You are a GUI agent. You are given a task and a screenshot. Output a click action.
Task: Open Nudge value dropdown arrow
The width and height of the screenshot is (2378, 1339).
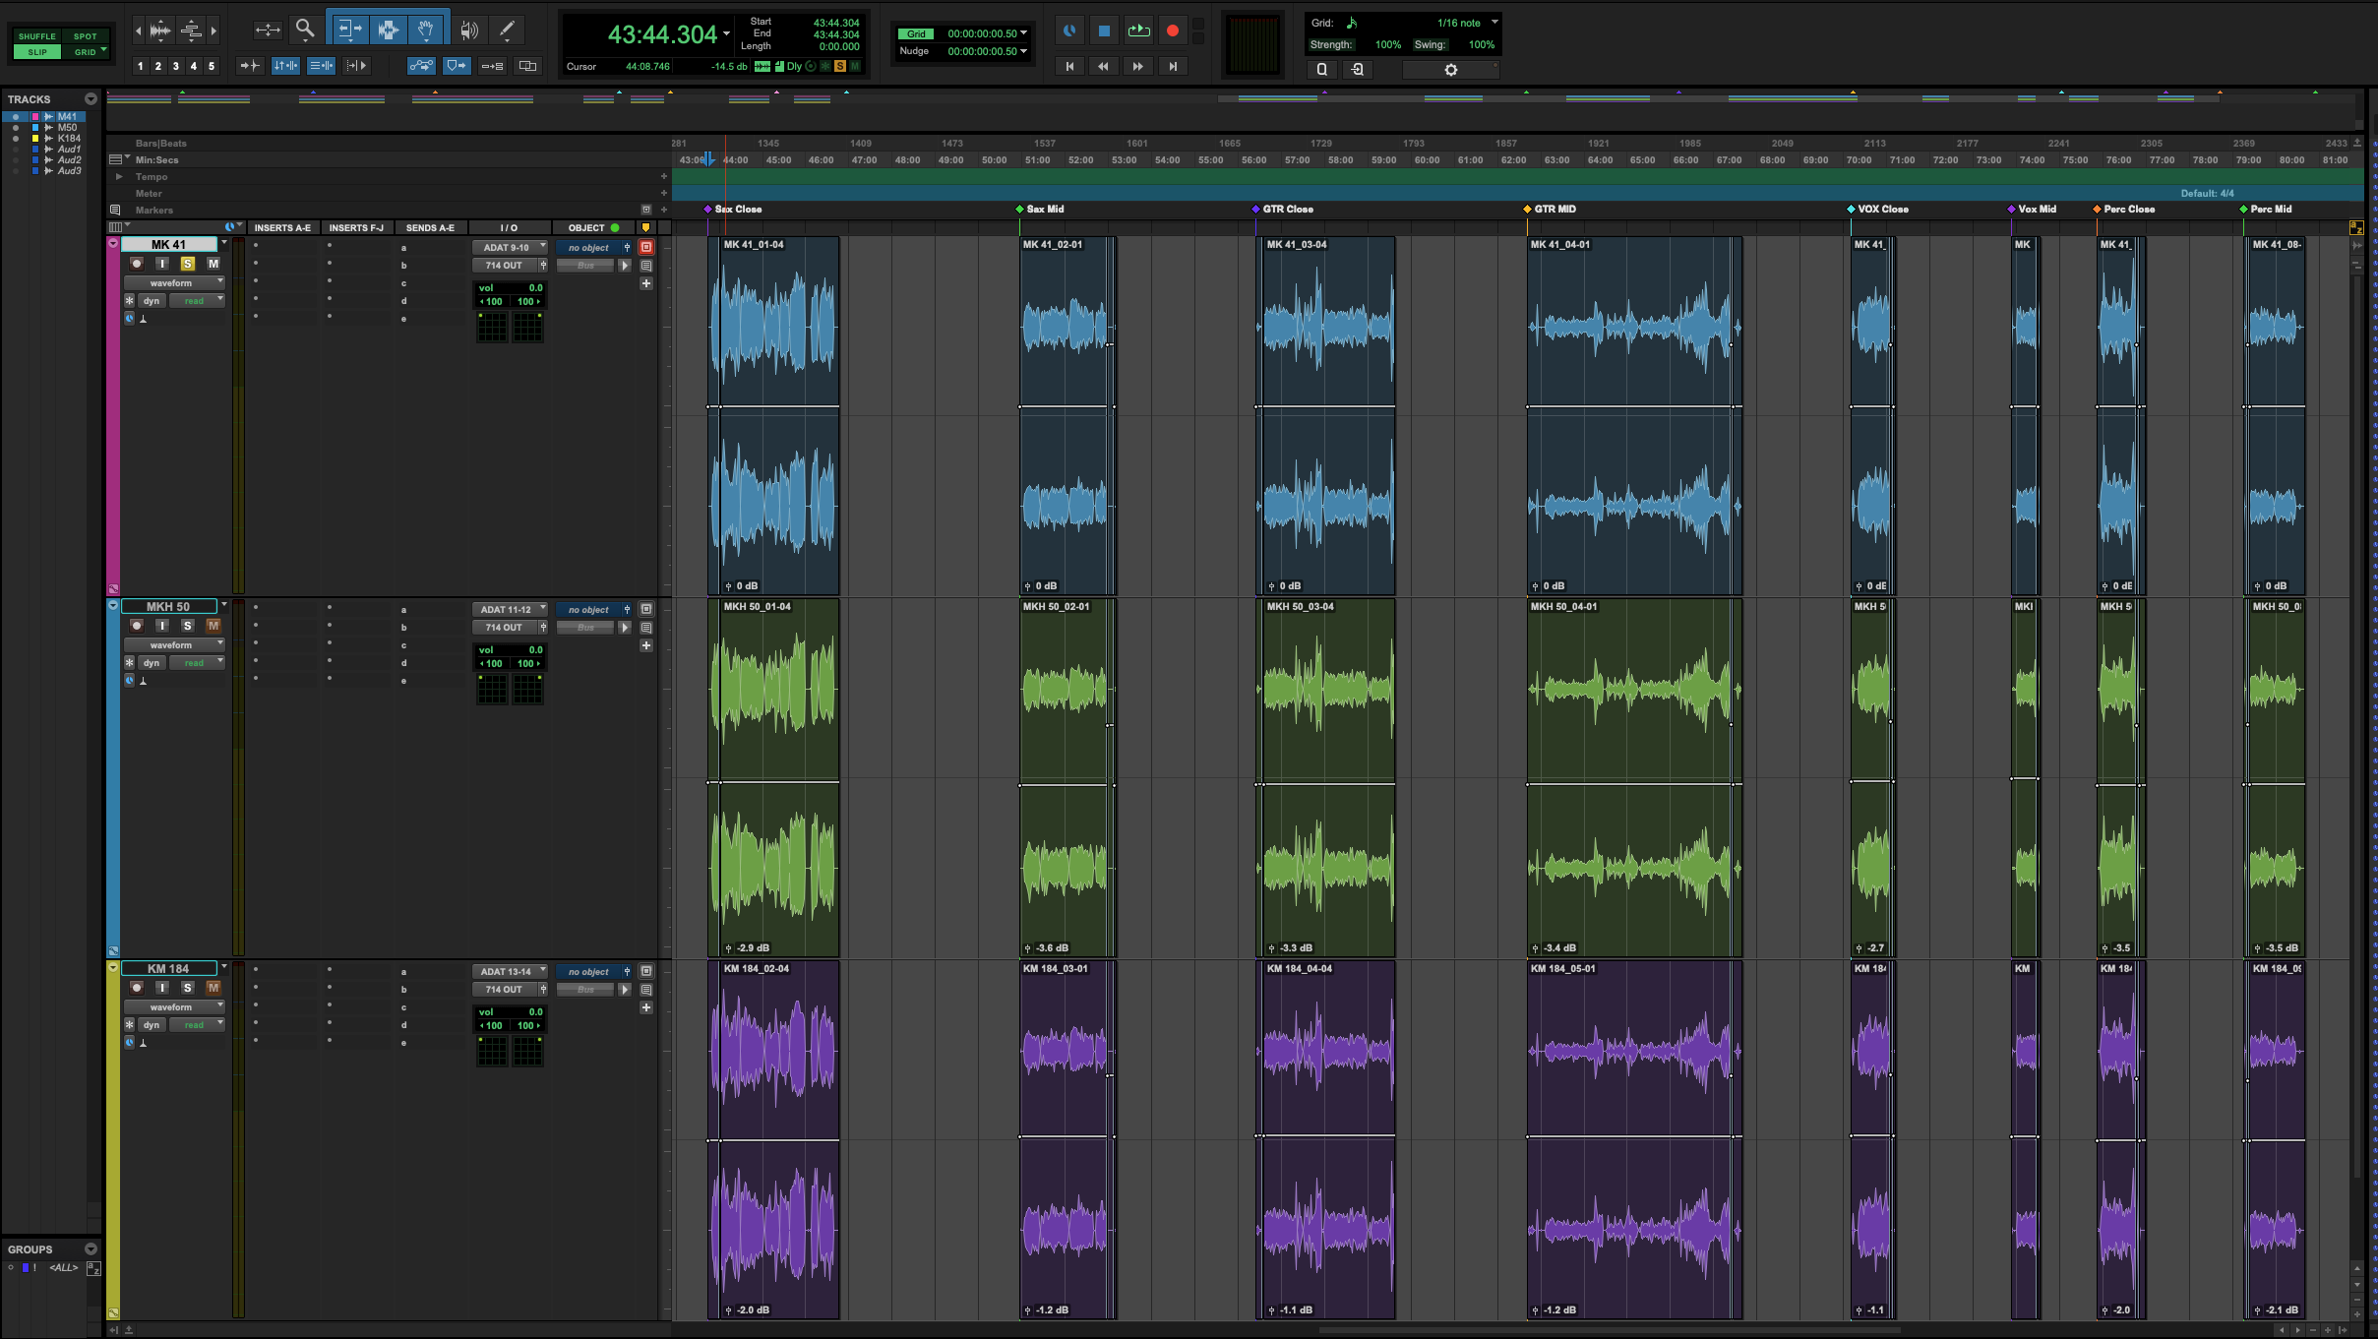1024,51
